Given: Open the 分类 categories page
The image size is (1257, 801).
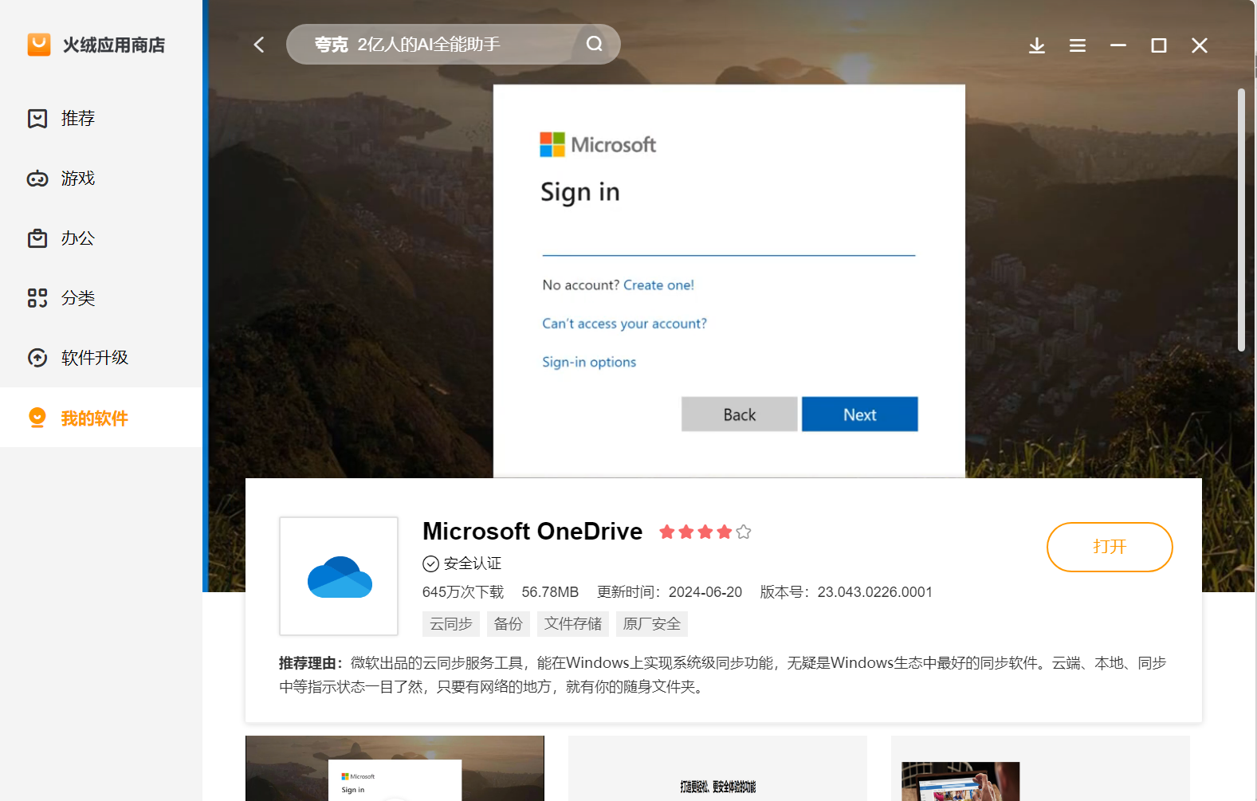Looking at the screenshot, I should [x=101, y=298].
